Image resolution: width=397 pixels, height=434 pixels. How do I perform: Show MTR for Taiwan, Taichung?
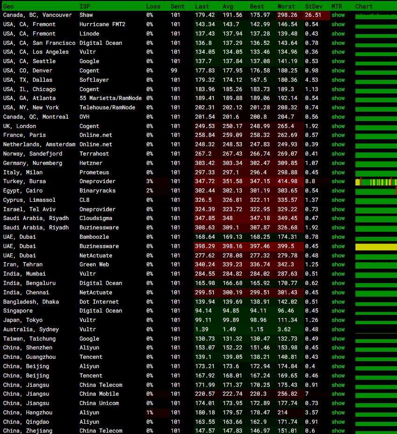coord(338,339)
